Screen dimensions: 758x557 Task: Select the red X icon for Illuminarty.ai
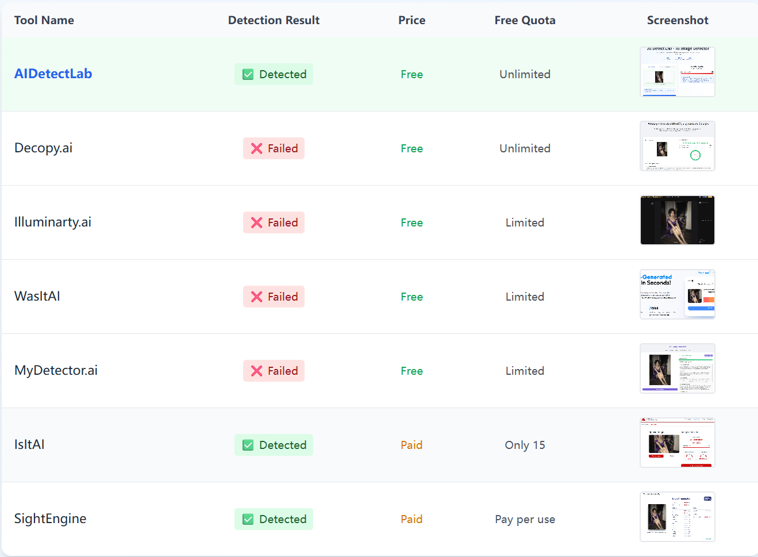pyautogui.click(x=257, y=222)
